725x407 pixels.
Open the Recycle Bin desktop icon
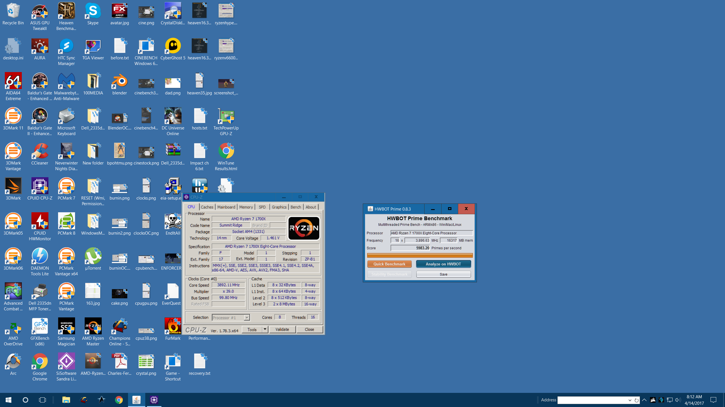click(x=13, y=14)
